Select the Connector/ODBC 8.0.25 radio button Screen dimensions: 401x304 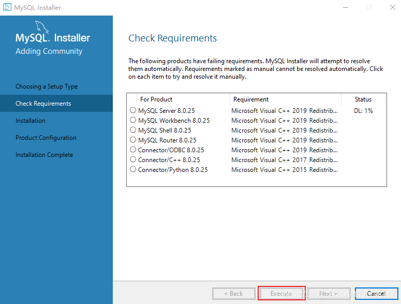tap(133, 150)
